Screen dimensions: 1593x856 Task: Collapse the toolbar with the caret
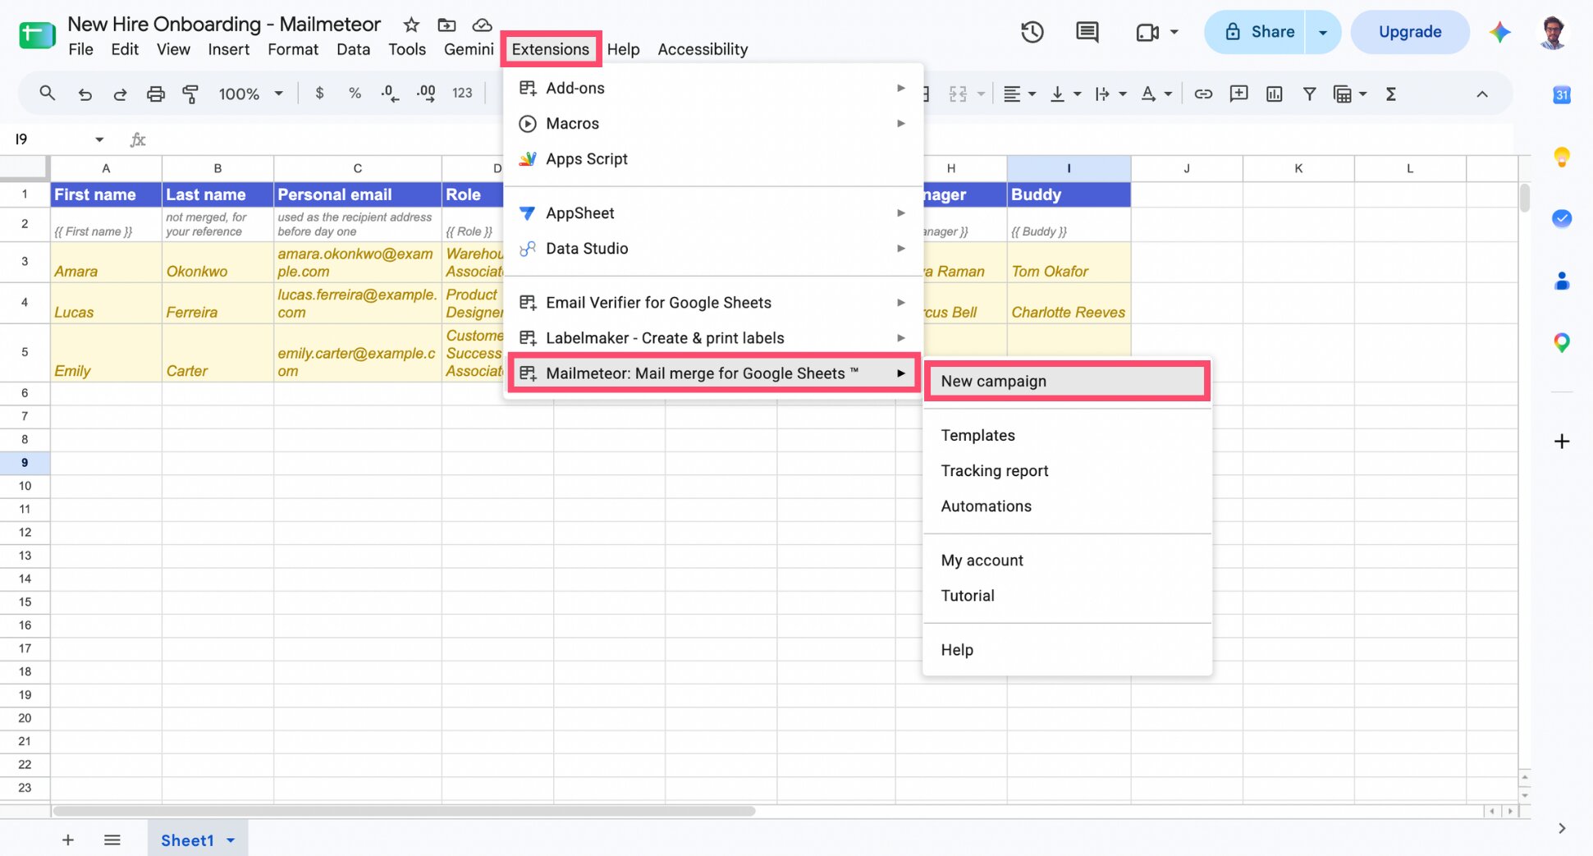click(1481, 94)
